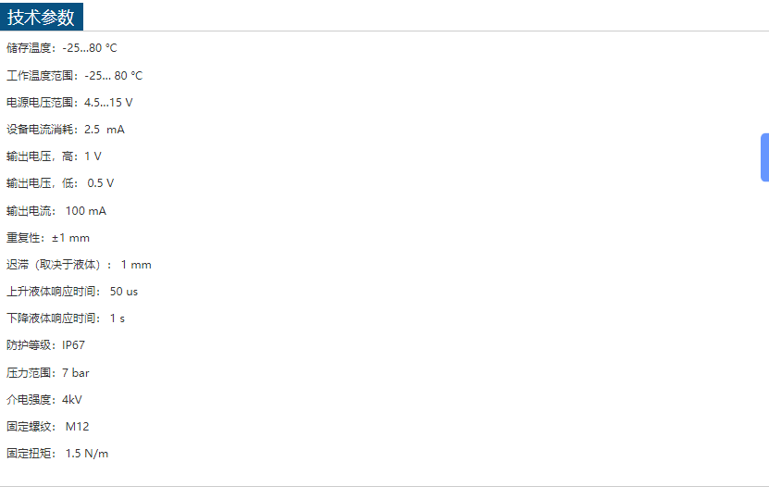Screen dimensions: 769x487
Task: Click the blue scrollbar handle on right
Action: pyautogui.click(x=764, y=157)
